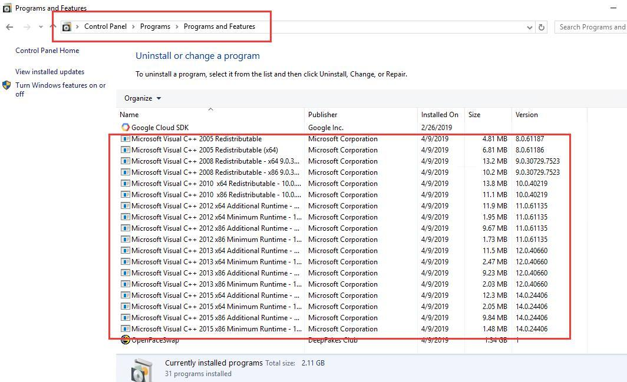
Task: Click icon of Visual C++ 2005 Redistributable (x64)
Action: 125,150
